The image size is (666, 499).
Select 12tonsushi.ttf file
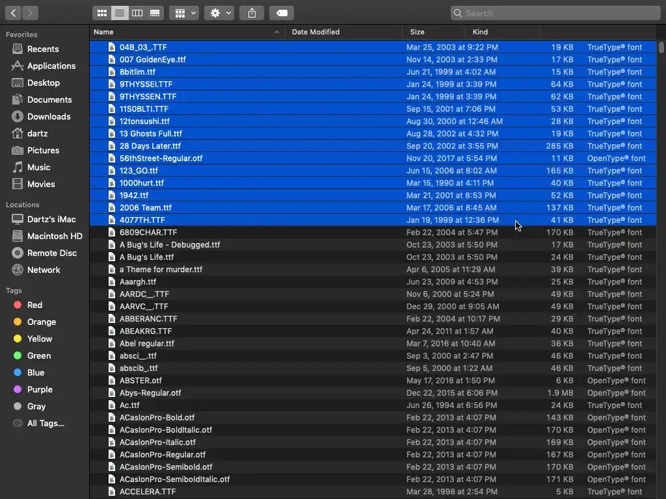pyautogui.click(x=373, y=122)
